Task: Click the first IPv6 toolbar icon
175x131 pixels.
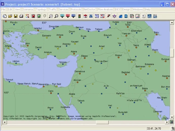Action: tap(149, 16)
